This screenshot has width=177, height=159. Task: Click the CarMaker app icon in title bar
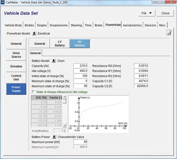[x=3, y=2]
